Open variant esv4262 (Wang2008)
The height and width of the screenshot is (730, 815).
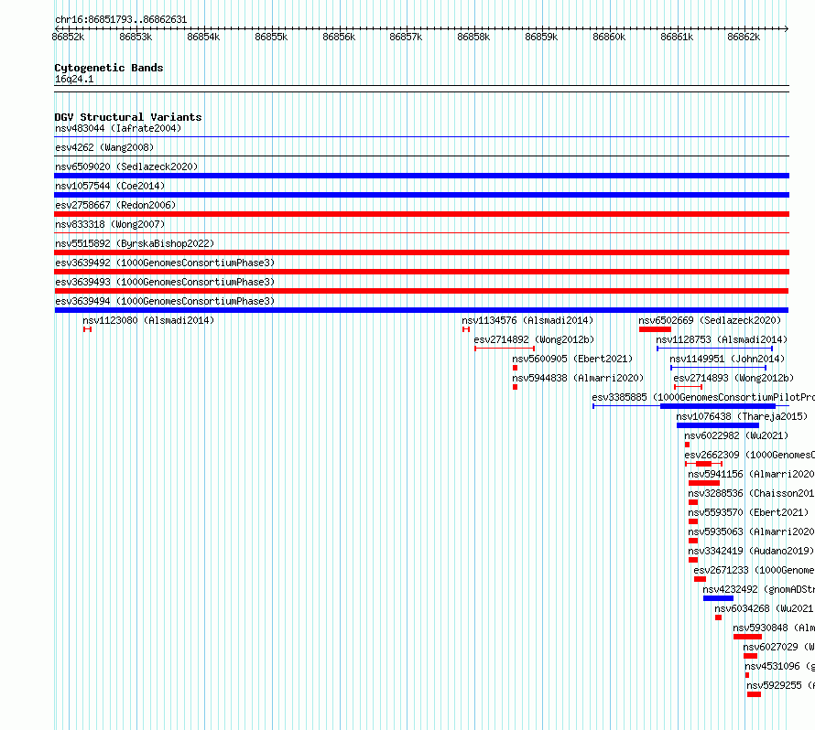(104, 147)
